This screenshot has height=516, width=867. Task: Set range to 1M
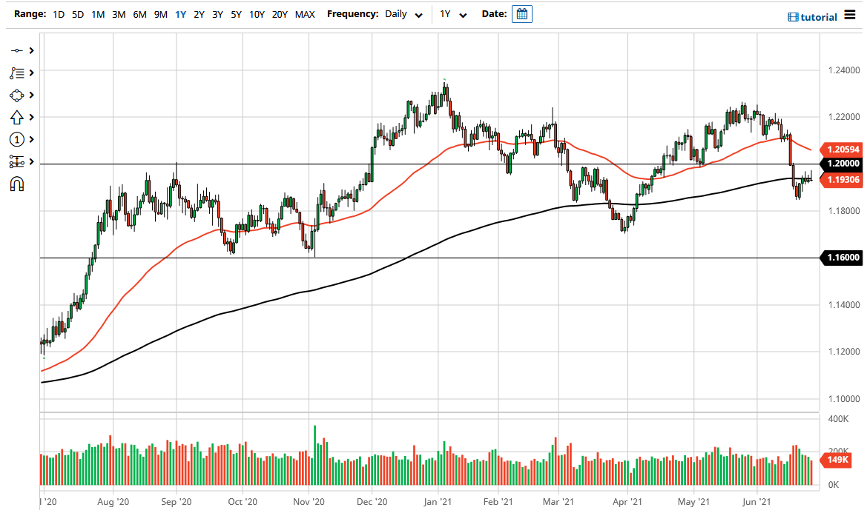(98, 14)
